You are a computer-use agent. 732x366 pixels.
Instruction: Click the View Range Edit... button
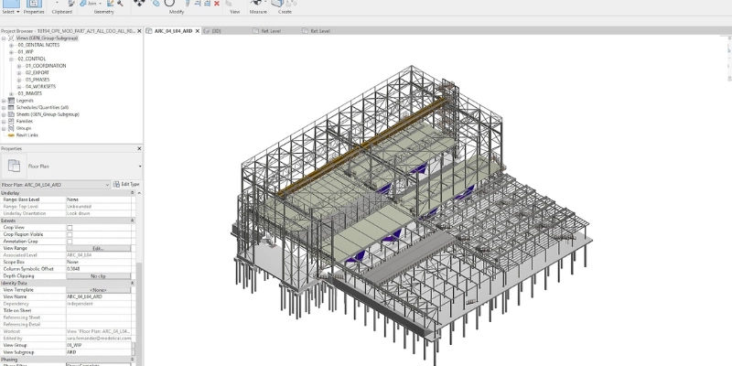[99, 248]
